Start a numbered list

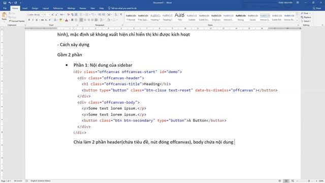tap(87, 15)
